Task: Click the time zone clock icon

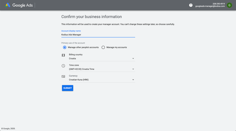Action: click(63, 66)
